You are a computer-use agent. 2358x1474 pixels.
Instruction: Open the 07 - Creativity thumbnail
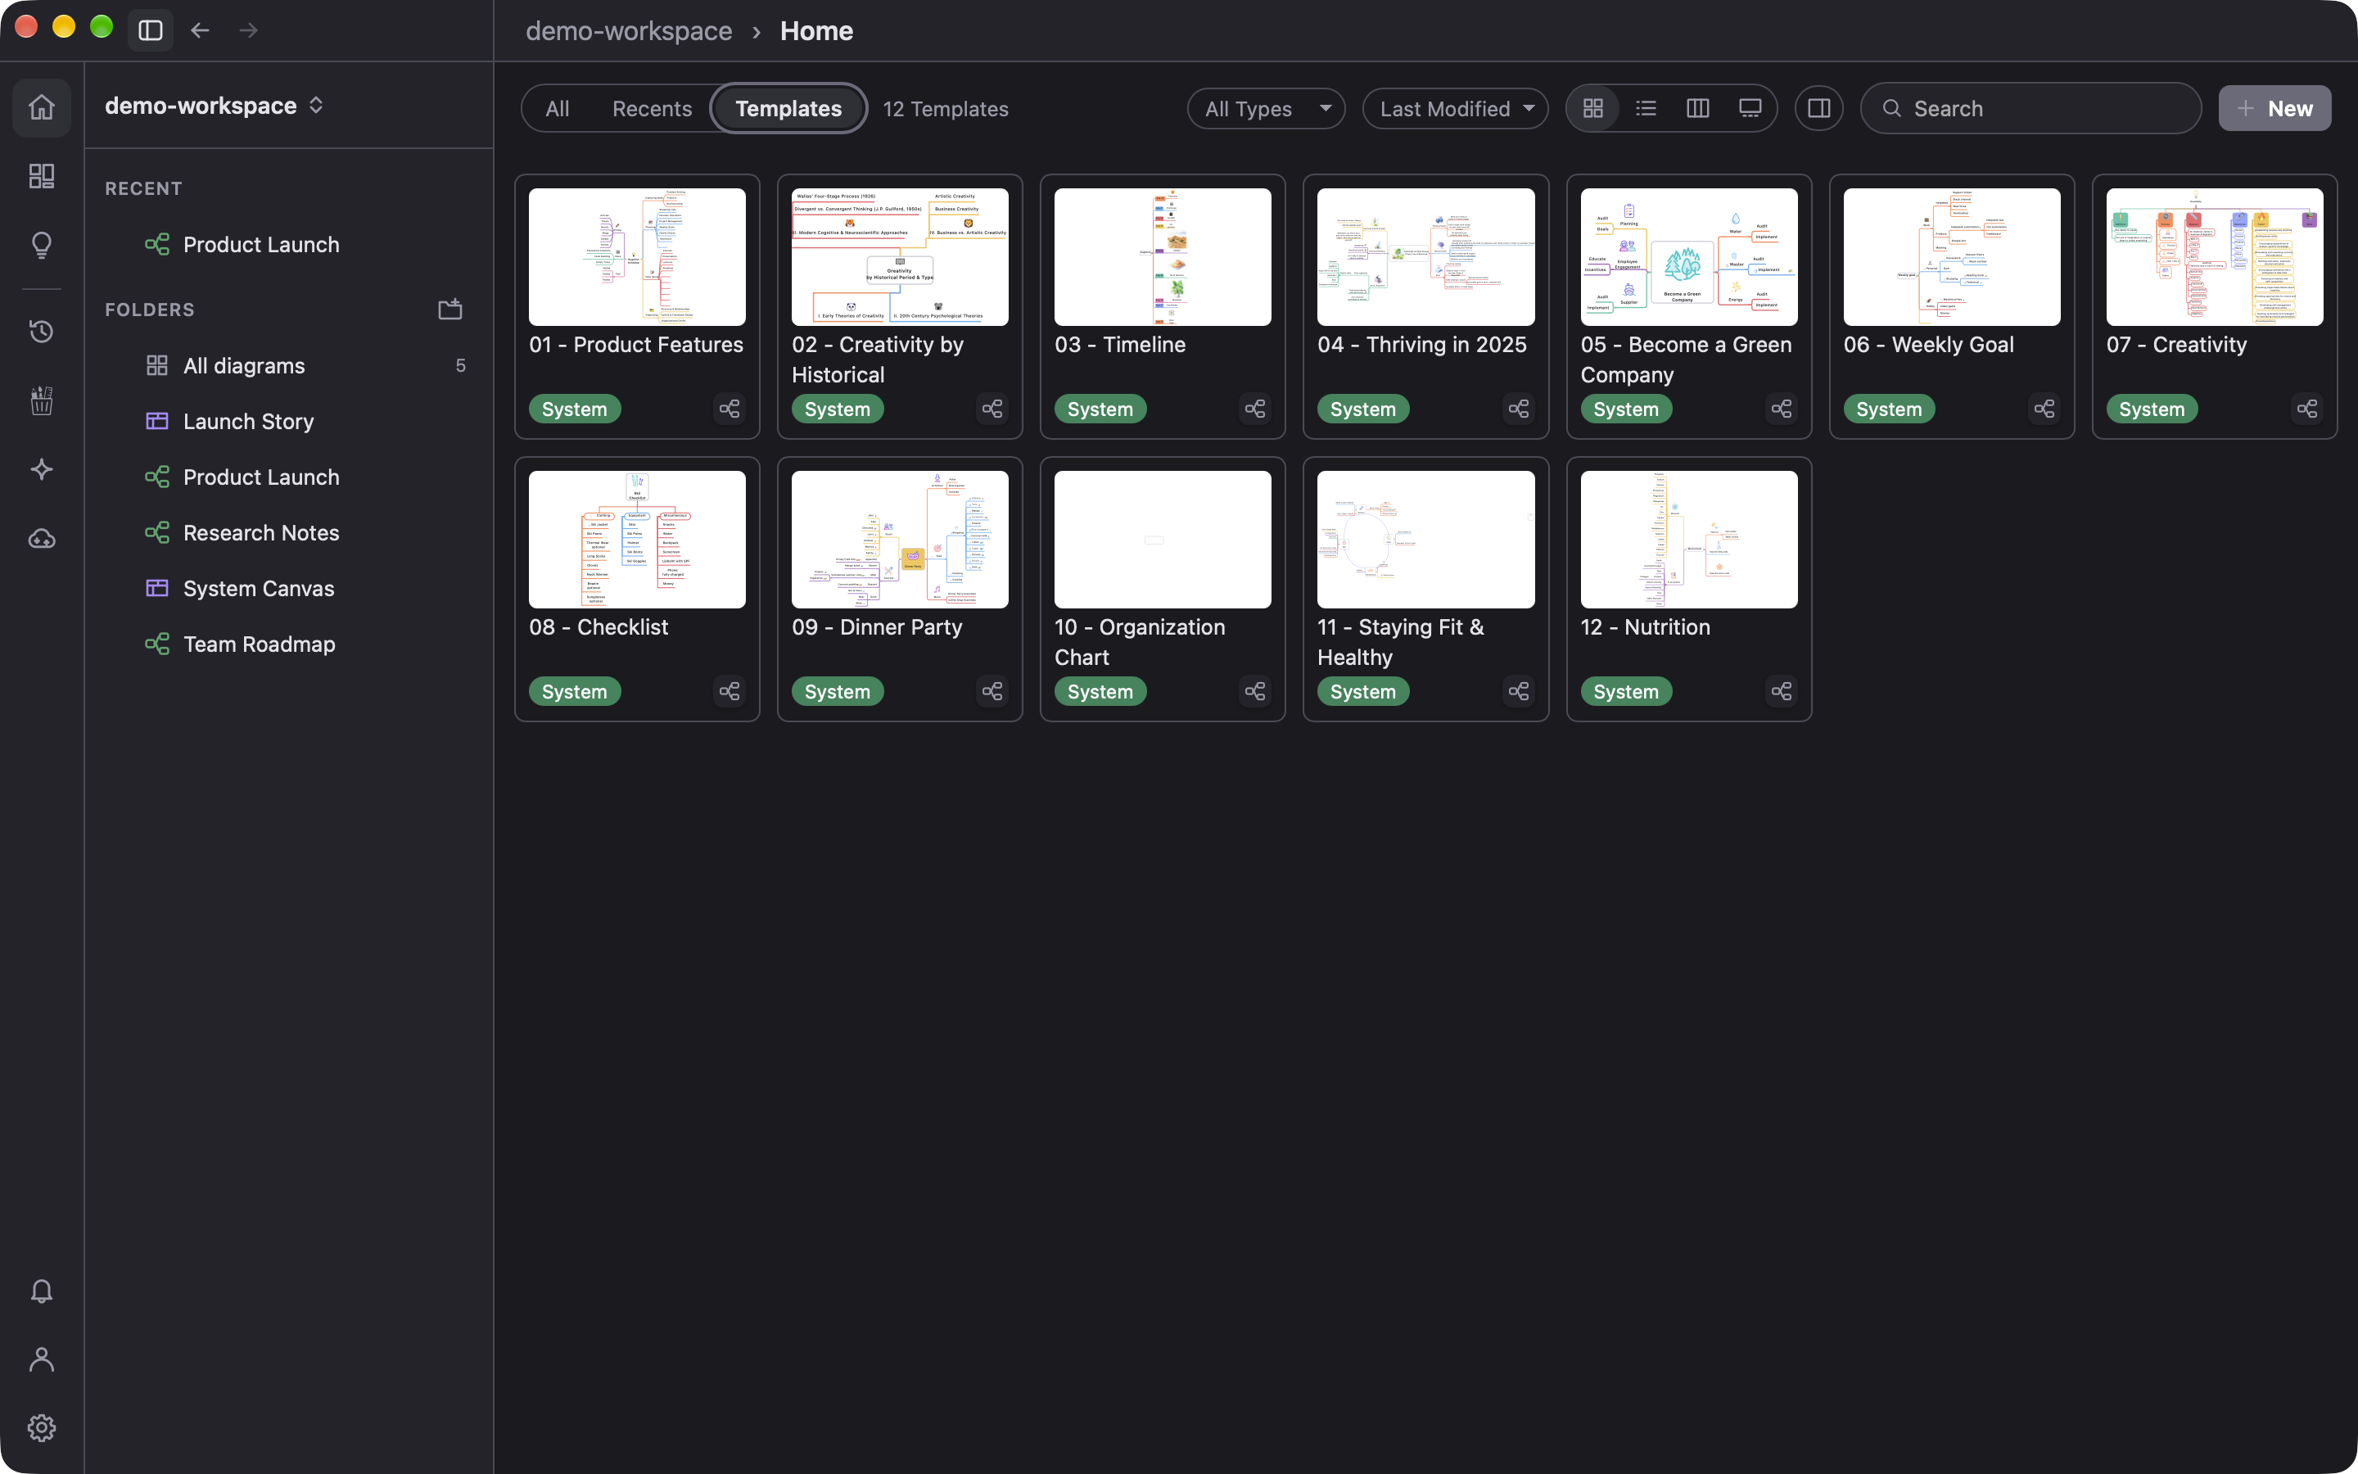(2214, 256)
